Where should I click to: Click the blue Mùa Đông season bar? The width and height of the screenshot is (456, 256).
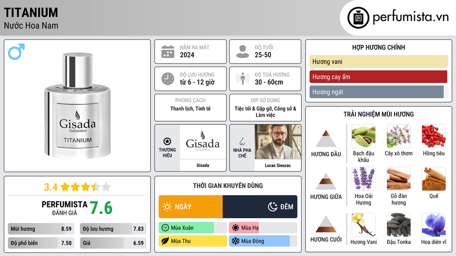tap(263, 241)
